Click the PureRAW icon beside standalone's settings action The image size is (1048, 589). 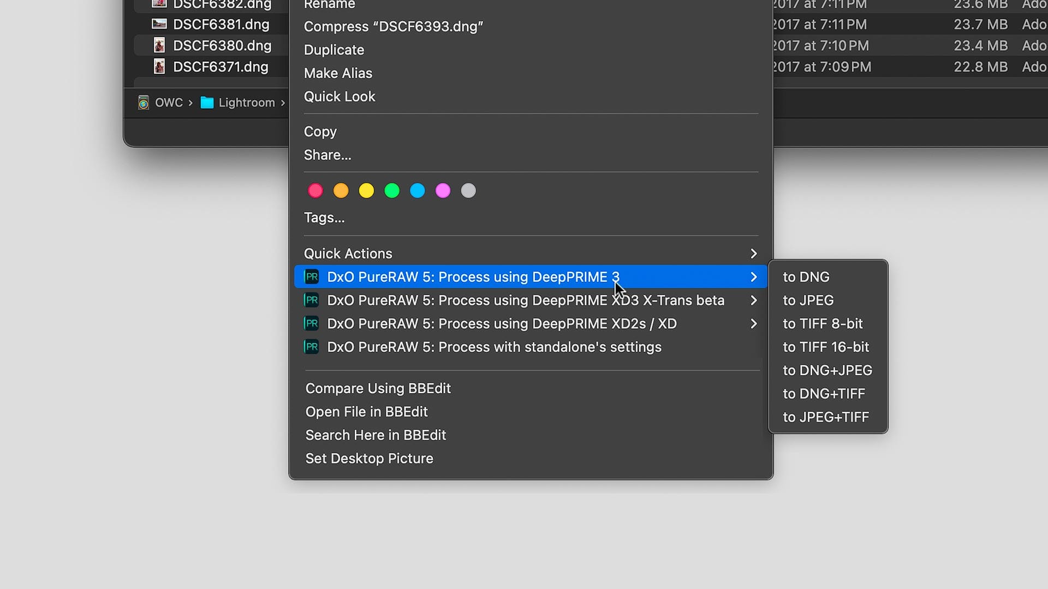coord(311,347)
